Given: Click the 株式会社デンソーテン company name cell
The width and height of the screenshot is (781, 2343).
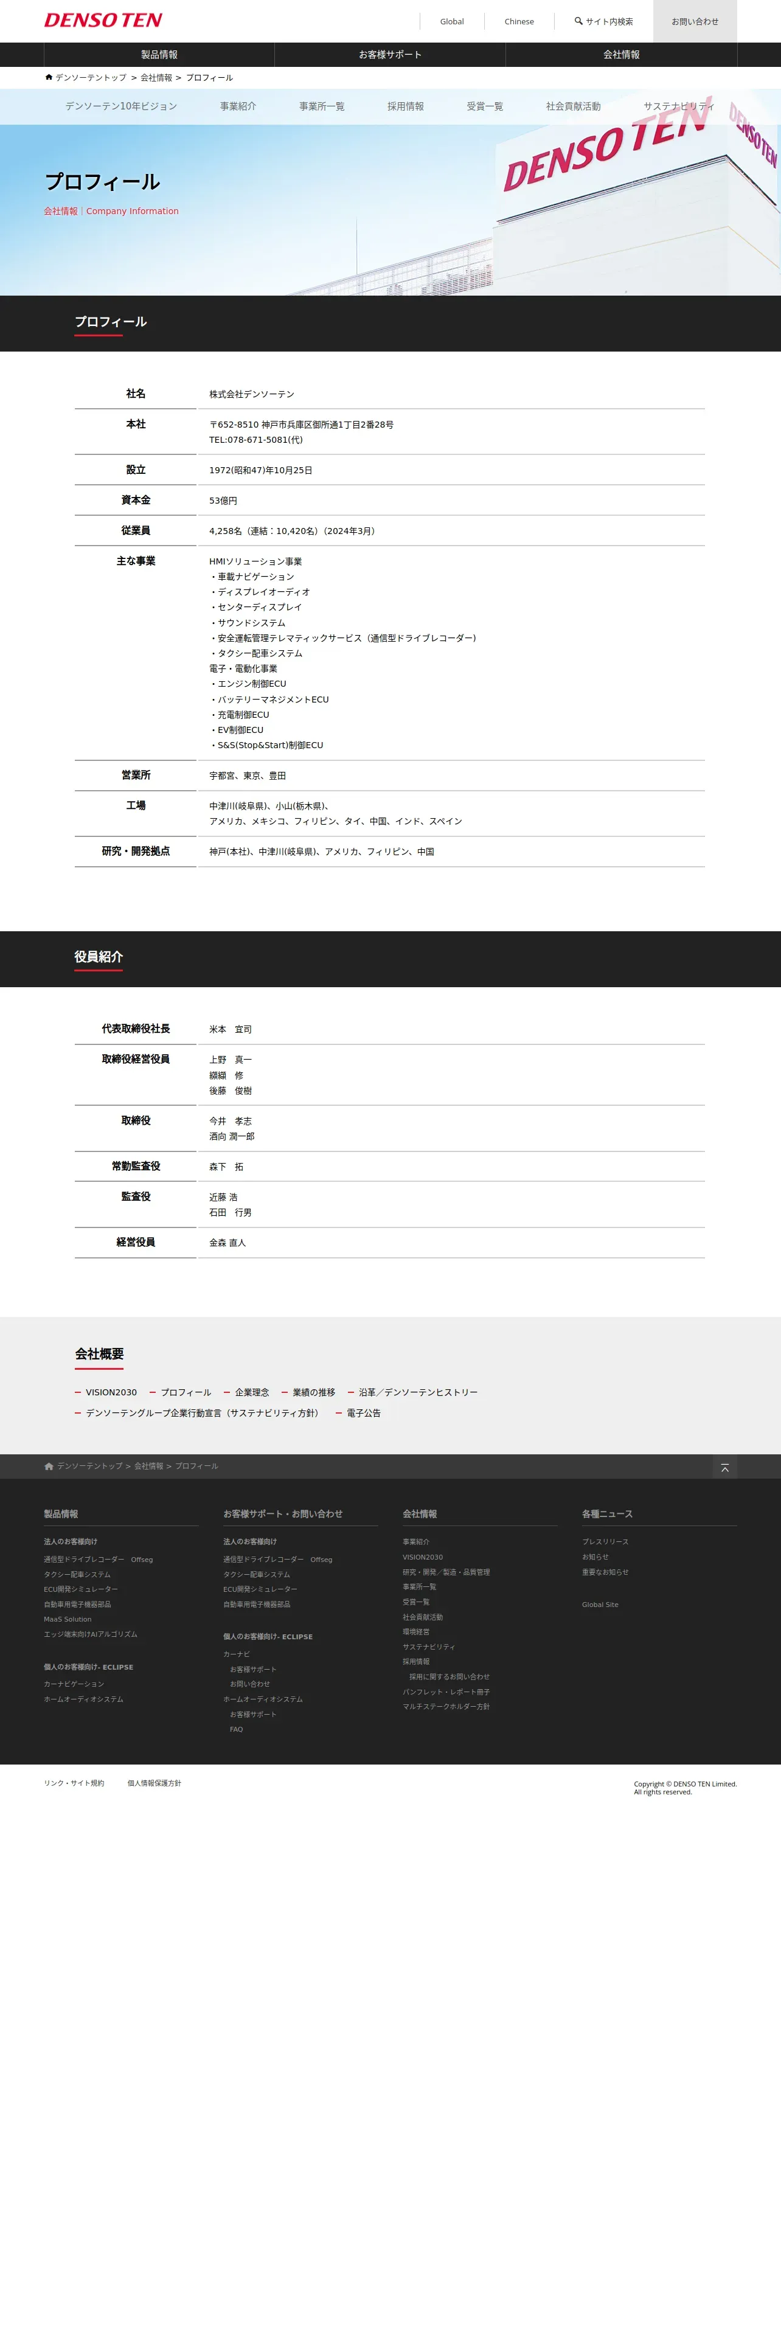Looking at the screenshot, I should pos(252,395).
